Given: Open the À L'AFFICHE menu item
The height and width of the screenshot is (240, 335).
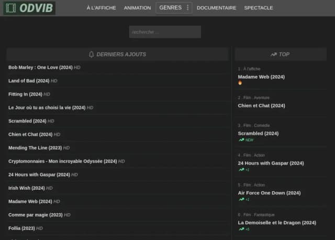Looking at the screenshot, I should (101, 8).
